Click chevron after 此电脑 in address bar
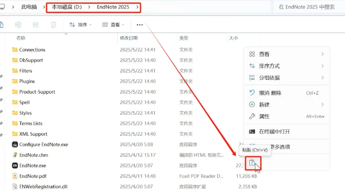 pos(44,7)
